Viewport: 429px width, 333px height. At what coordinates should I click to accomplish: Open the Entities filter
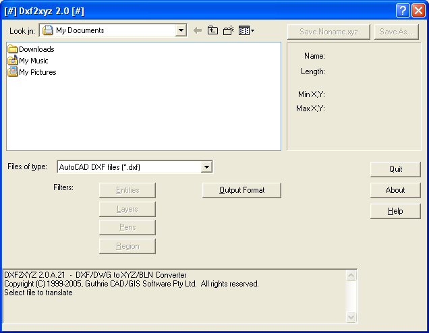tap(127, 190)
